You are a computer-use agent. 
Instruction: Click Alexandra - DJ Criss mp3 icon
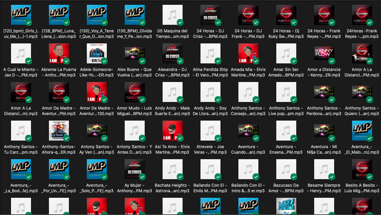click(172, 54)
